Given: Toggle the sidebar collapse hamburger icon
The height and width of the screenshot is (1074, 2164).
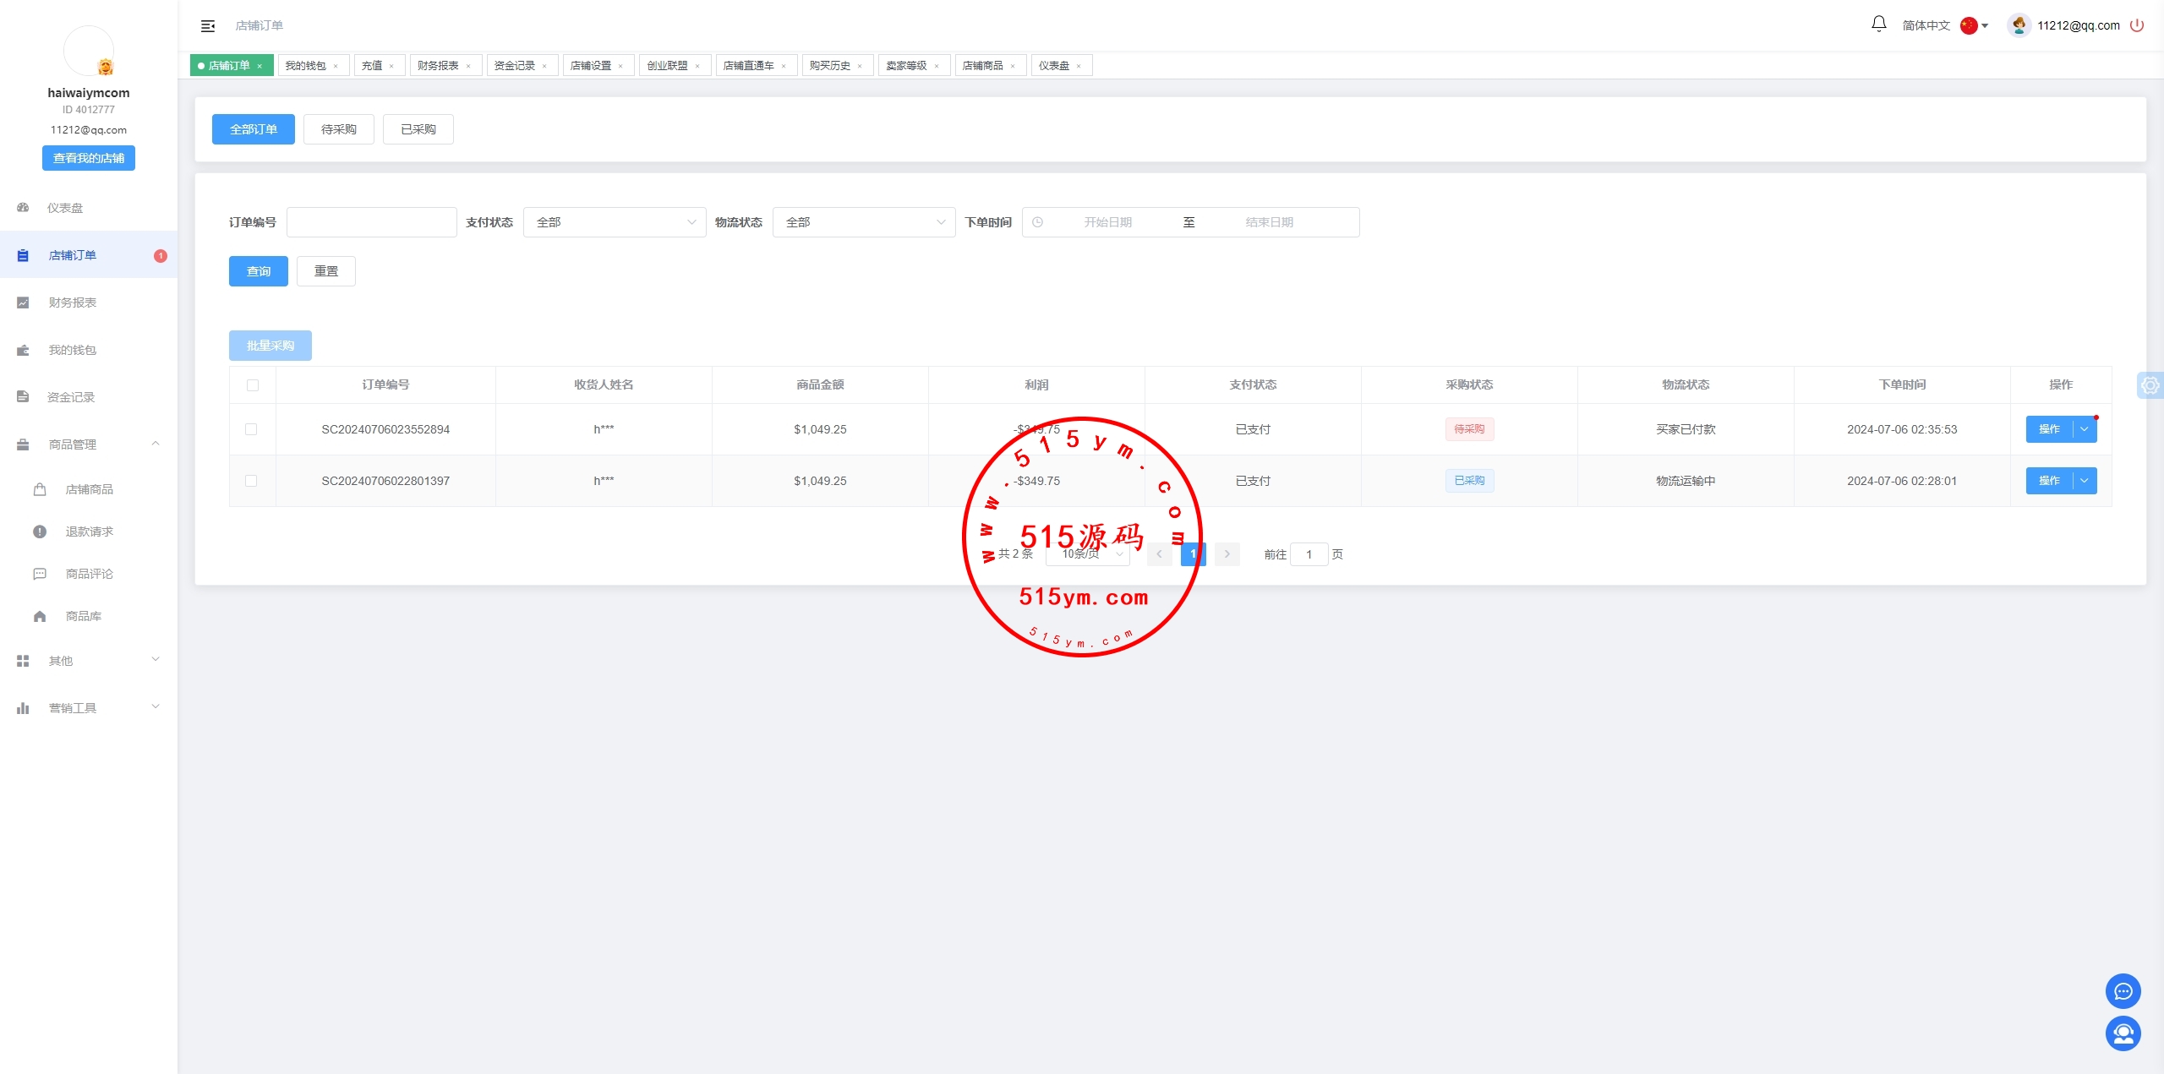Looking at the screenshot, I should (208, 26).
